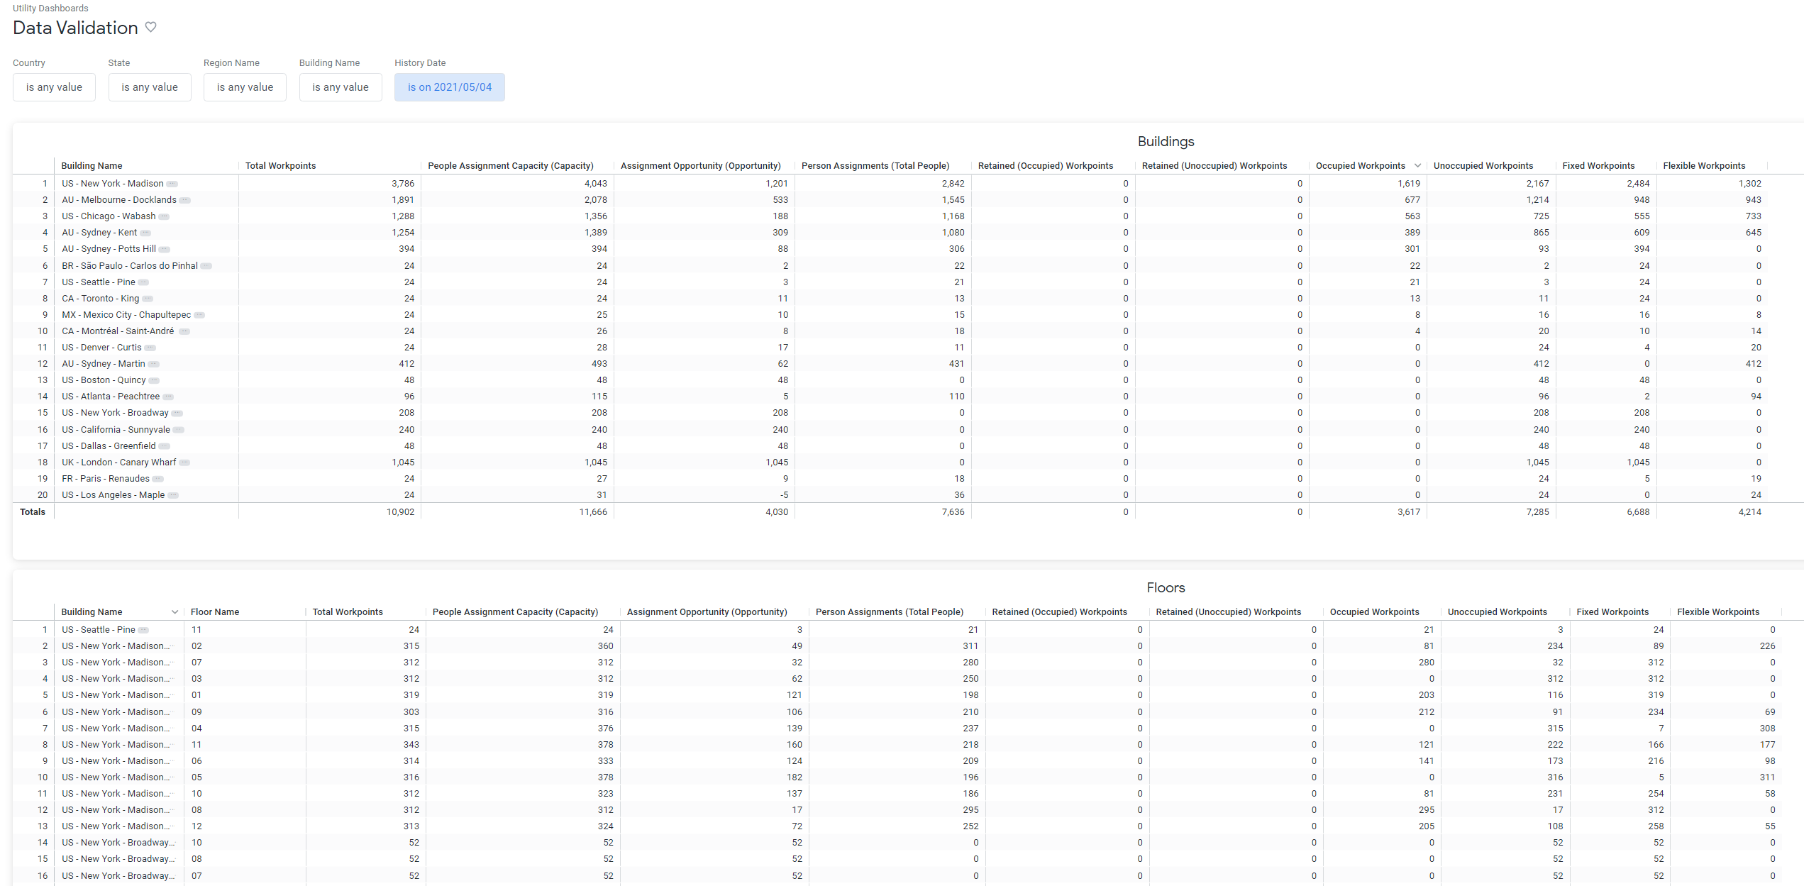Edit the History Date filter is on 2021/05/04
This screenshot has width=1804, height=886.
[x=449, y=87]
